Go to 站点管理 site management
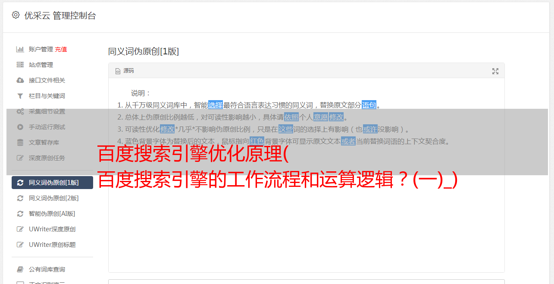The height and width of the screenshot is (284, 554). coord(41,65)
